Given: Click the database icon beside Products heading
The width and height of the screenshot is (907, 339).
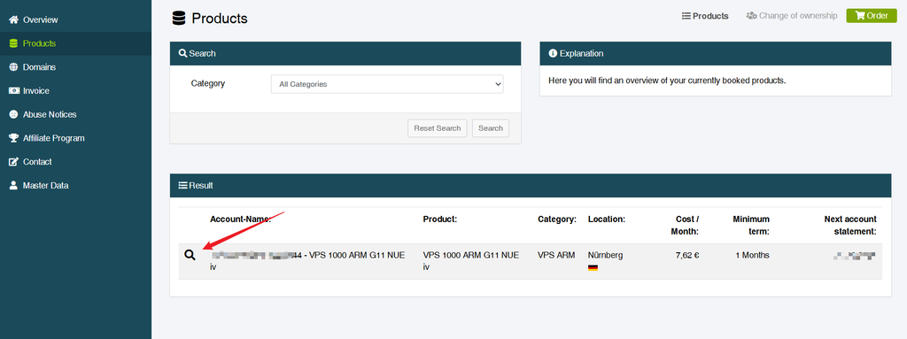Looking at the screenshot, I should (x=179, y=19).
